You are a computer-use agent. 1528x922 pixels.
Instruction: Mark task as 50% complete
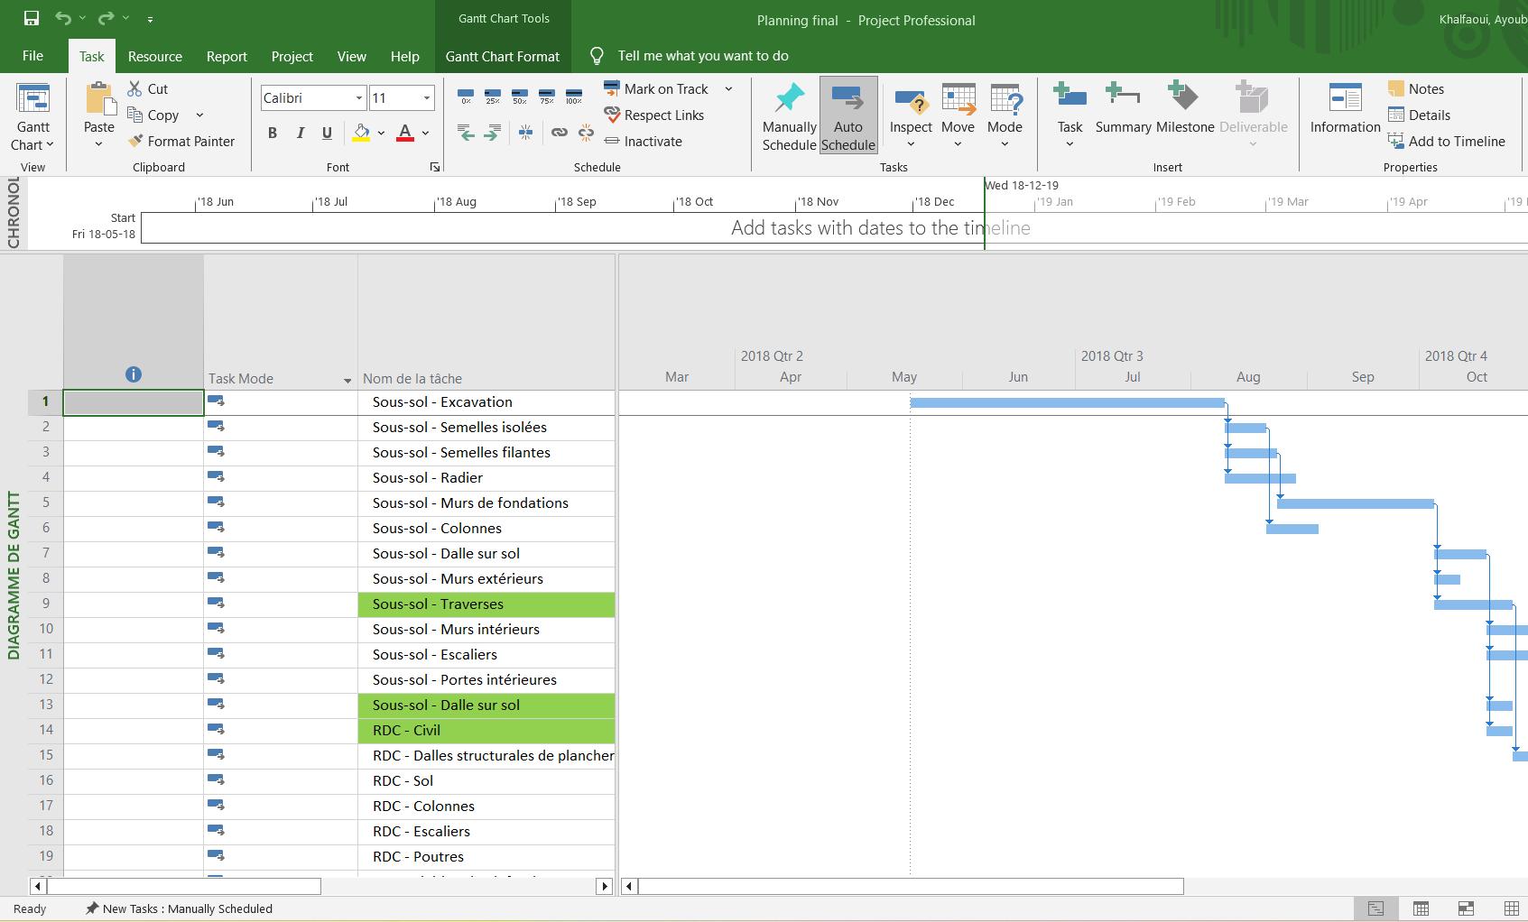[x=520, y=96]
